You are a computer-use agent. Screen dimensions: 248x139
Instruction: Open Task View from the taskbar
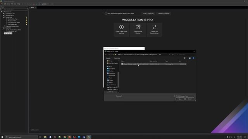tap(40, 137)
